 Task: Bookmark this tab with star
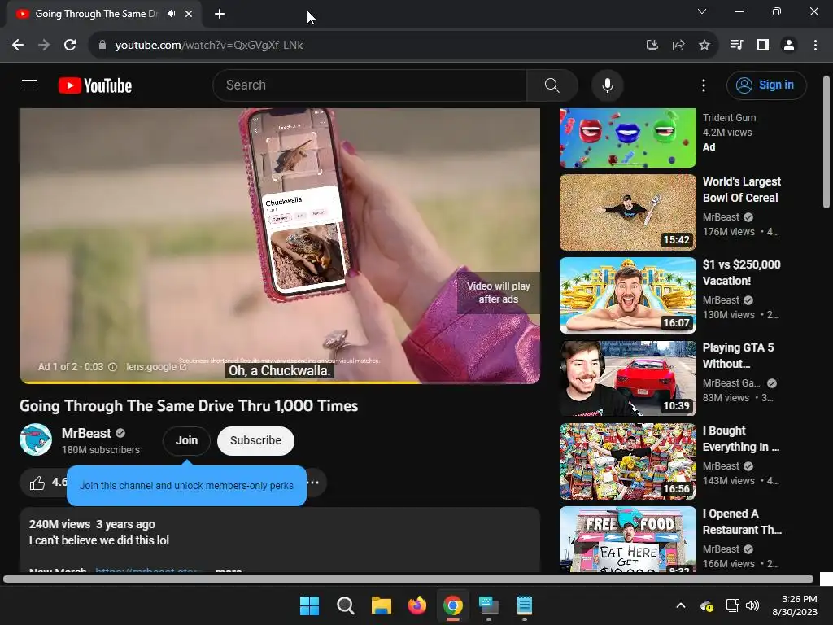[x=704, y=46]
